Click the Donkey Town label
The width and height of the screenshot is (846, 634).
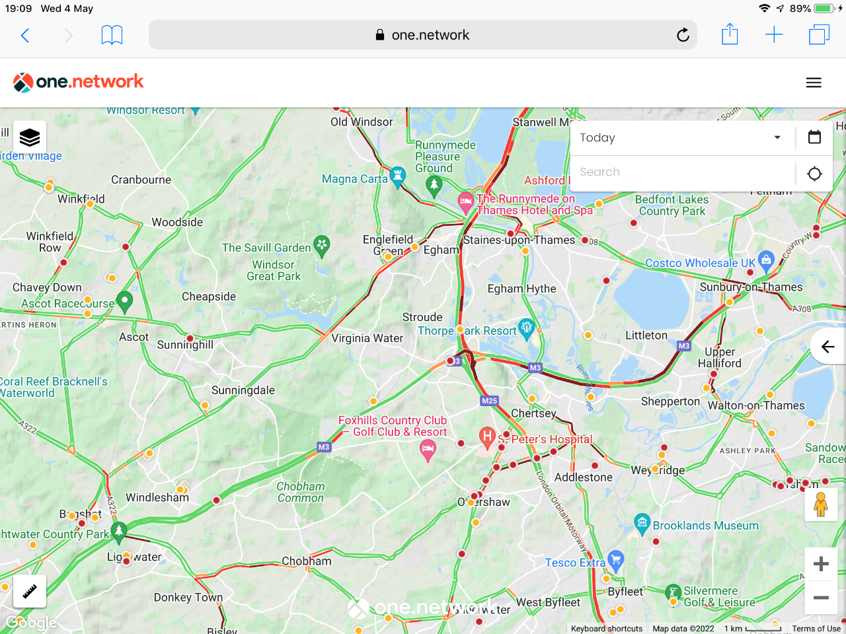click(188, 598)
